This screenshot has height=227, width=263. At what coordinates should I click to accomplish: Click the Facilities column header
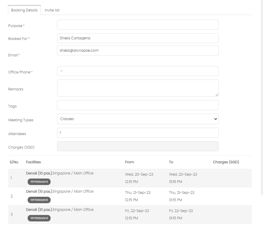[x=33, y=162]
